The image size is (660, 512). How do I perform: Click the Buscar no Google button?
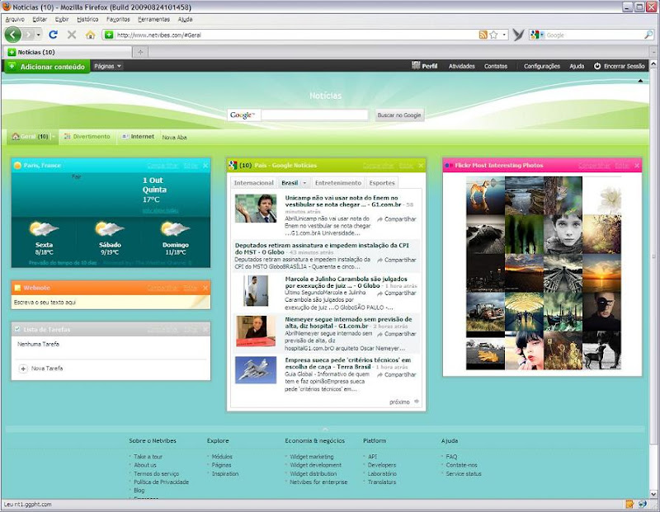coord(399,115)
